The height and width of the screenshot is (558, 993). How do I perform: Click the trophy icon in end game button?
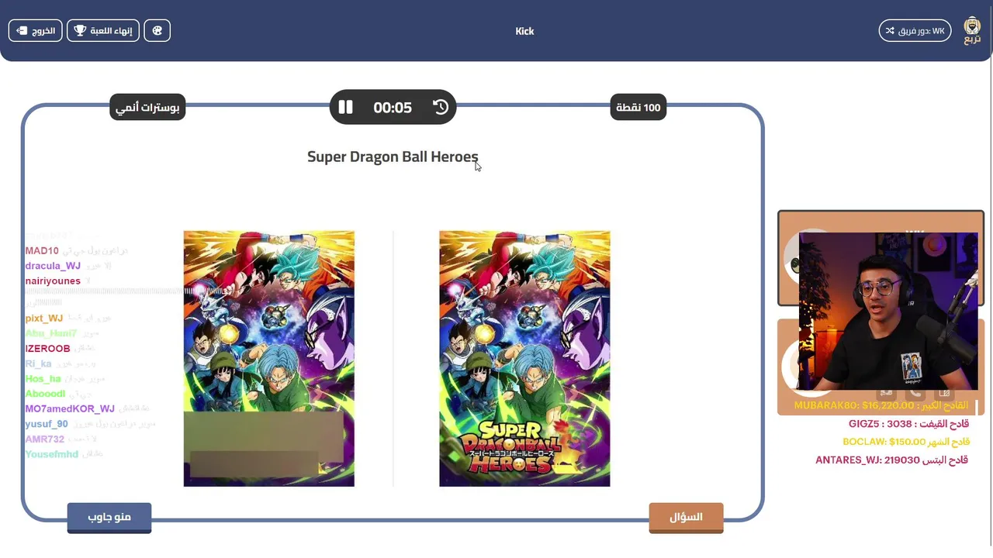(80, 31)
